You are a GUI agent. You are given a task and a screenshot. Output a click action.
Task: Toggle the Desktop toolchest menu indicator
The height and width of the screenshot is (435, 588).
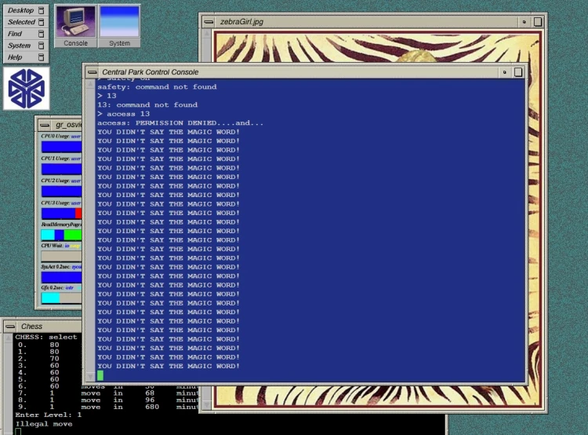[x=42, y=10]
